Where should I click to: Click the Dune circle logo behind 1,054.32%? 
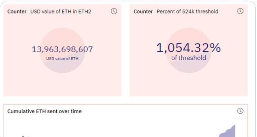[189, 50]
